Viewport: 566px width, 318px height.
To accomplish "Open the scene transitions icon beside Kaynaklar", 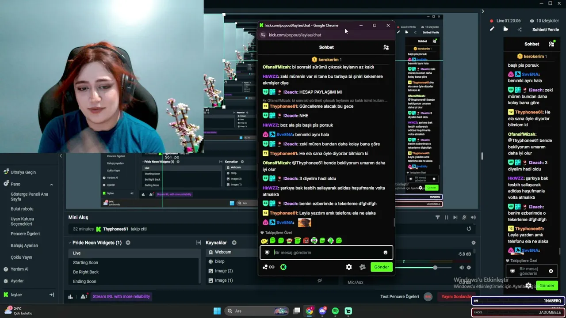I will click(199, 242).
